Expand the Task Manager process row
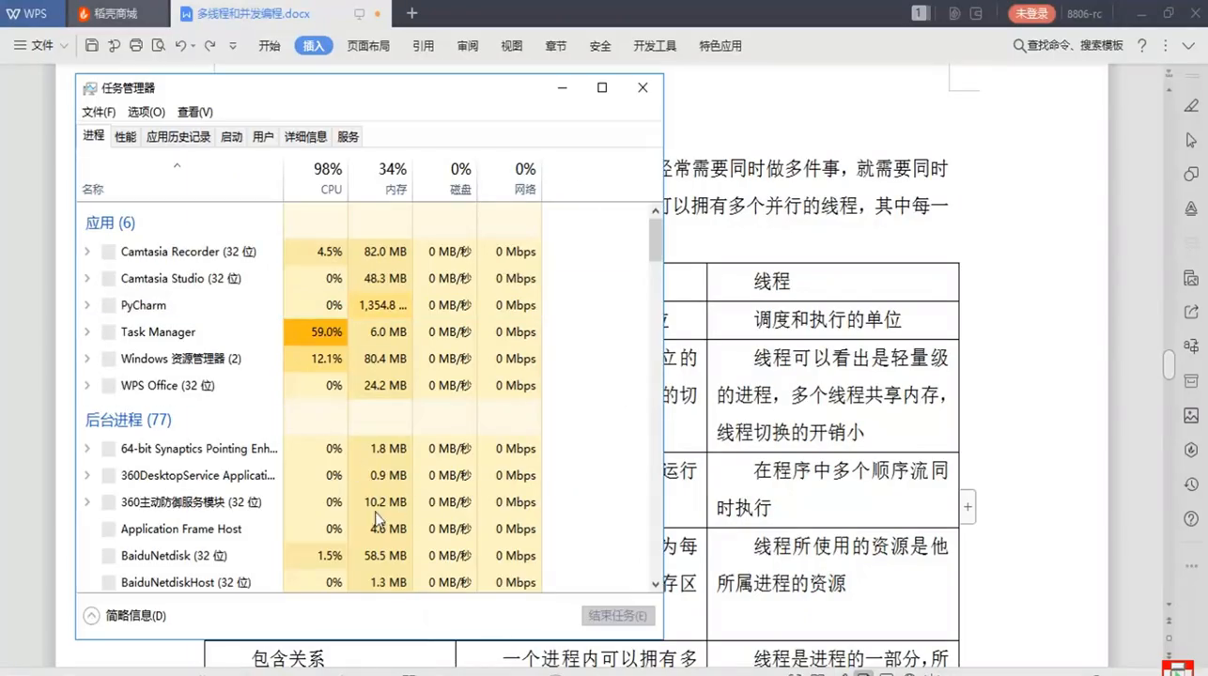This screenshot has width=1208, height=676. click(87, 332)
